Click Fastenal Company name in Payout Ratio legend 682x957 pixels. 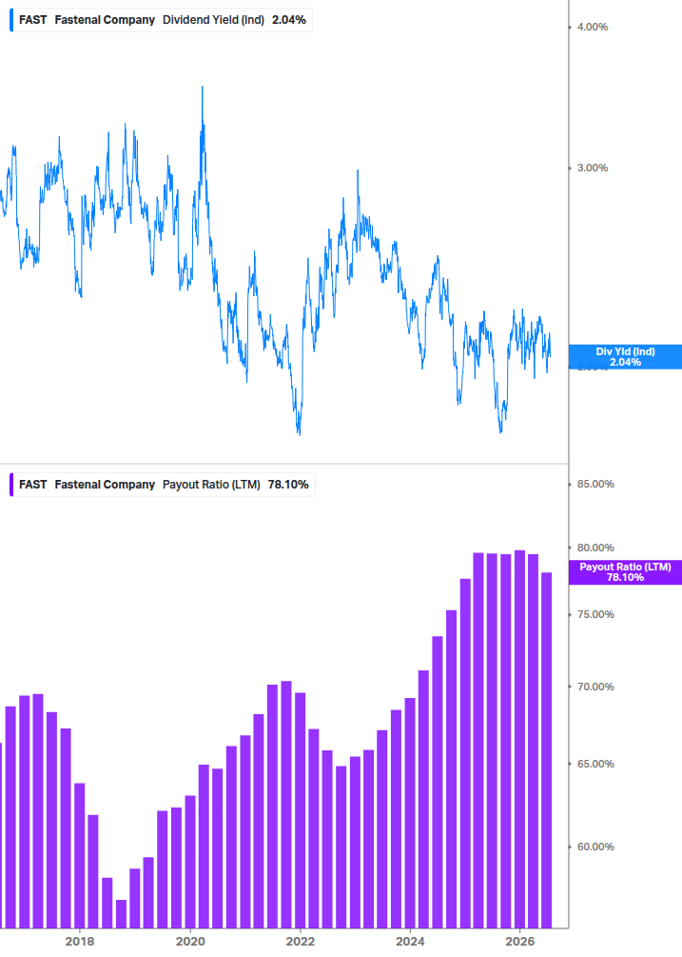pos(105,485)
